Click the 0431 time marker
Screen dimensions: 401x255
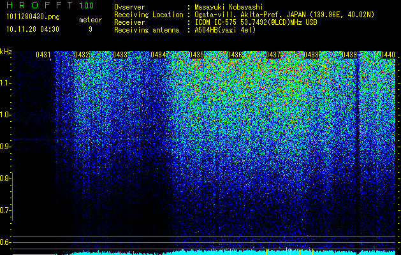pos(43,55)
